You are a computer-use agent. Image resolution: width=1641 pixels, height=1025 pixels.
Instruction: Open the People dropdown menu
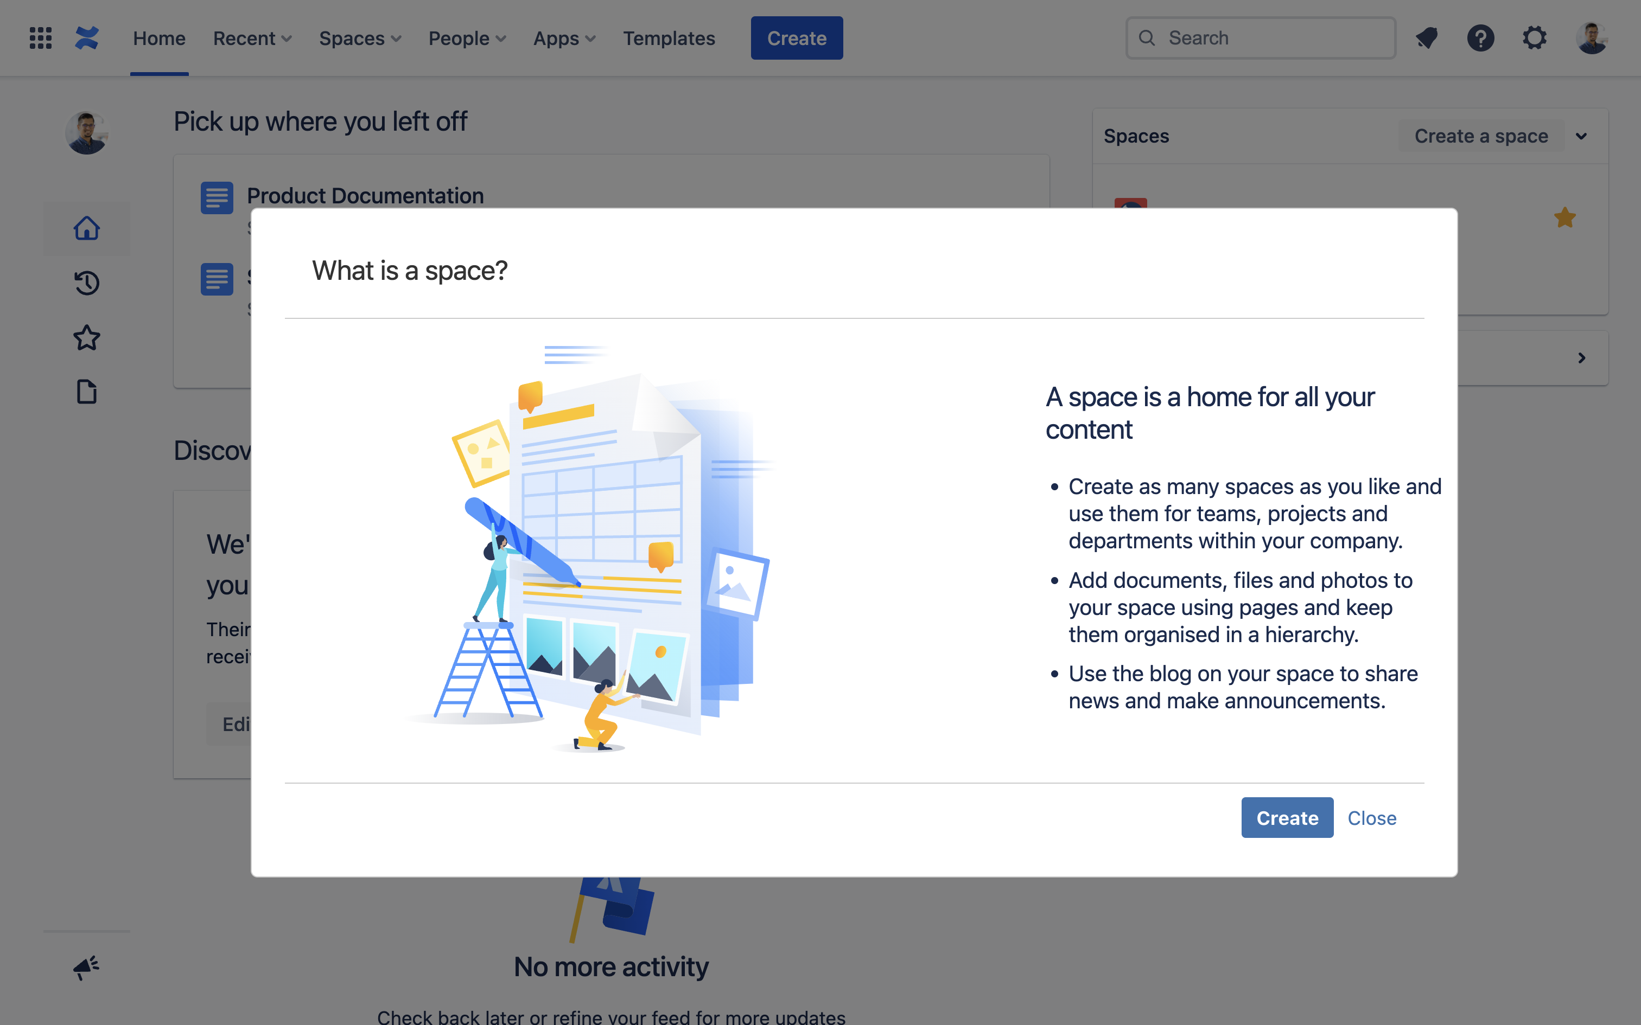pos(467,39)
